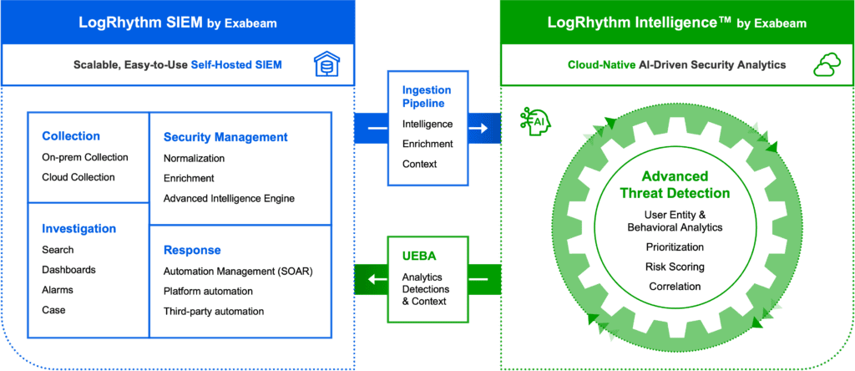Image resolution: width=855 pixels, height=371 pixels.
Task: Click Search under Investigation
Action: pyautogui.click(x=58, y=250)
